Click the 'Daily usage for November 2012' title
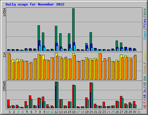The image size is (148, 115). [35, 4]
